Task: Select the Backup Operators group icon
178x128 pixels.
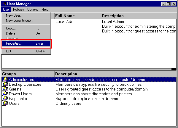Action: coord(5,84)
